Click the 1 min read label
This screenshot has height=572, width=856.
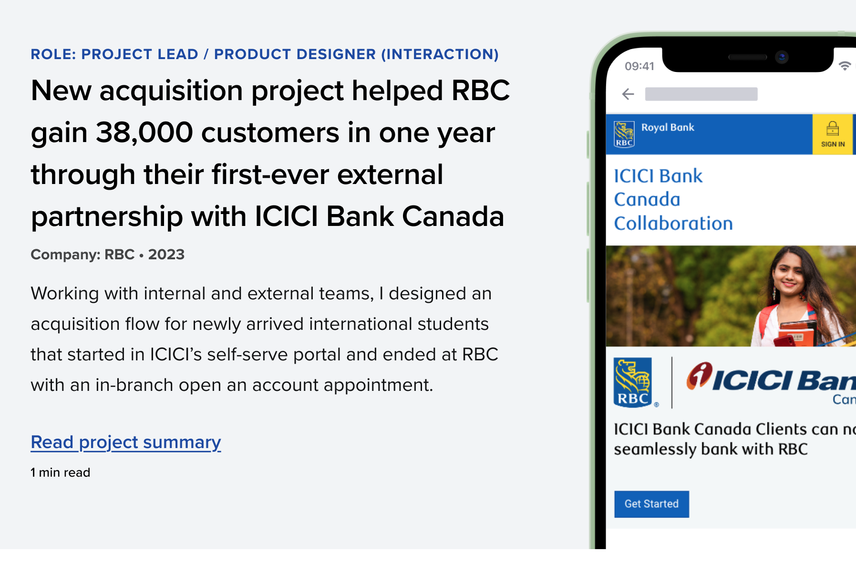pyautogui.click(x=61, y=472)
